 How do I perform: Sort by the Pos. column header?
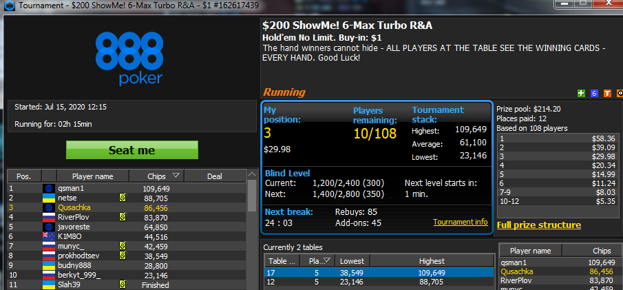point(24,176)
